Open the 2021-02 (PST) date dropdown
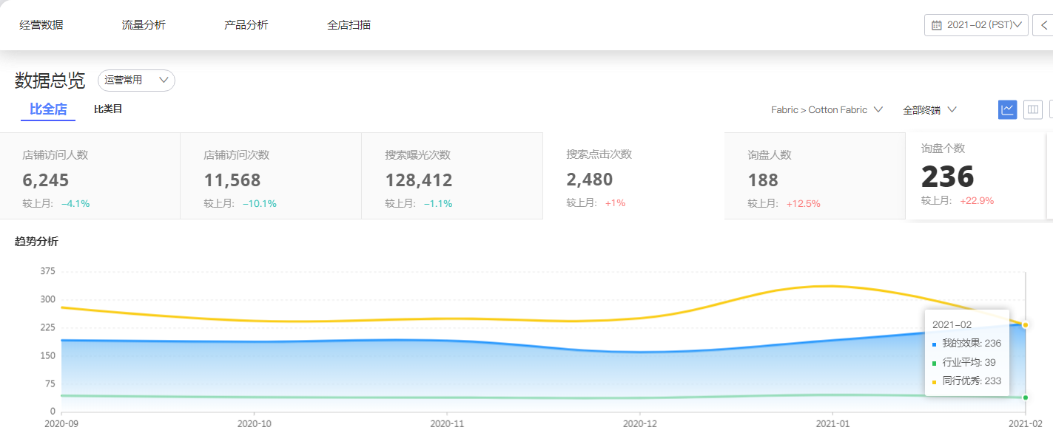Viewport: 1053px width, 433px height. (977, 25)
